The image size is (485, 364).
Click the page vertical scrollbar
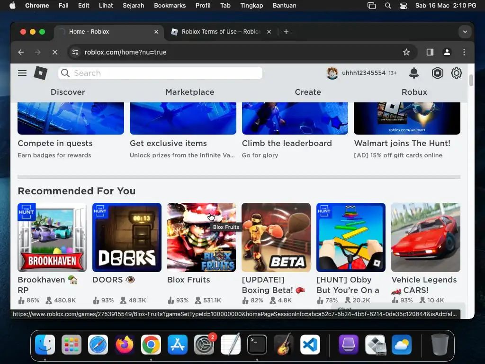pos(471,80)
